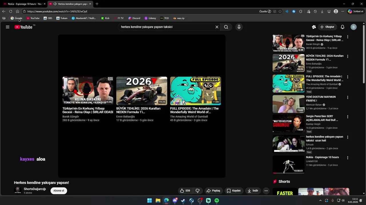Click the Oluştur create button
366x205 pixels.
point(327,27)
